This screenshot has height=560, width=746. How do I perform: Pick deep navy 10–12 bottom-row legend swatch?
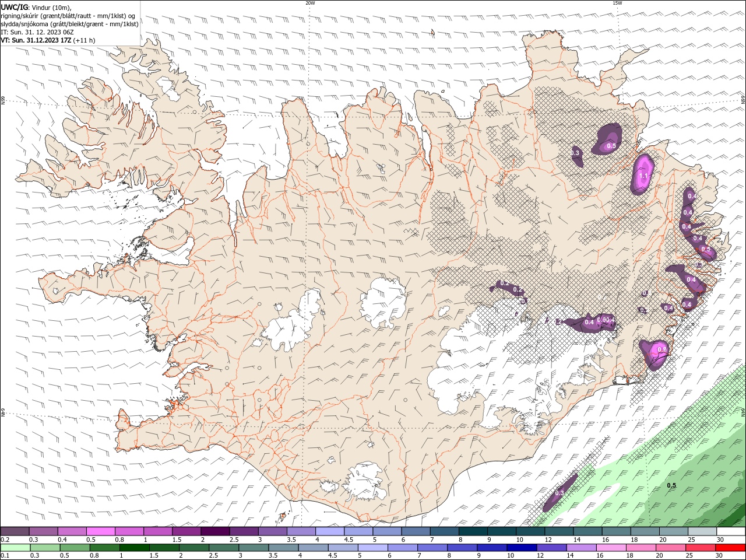pyautogui.click(x=522, y=548)
